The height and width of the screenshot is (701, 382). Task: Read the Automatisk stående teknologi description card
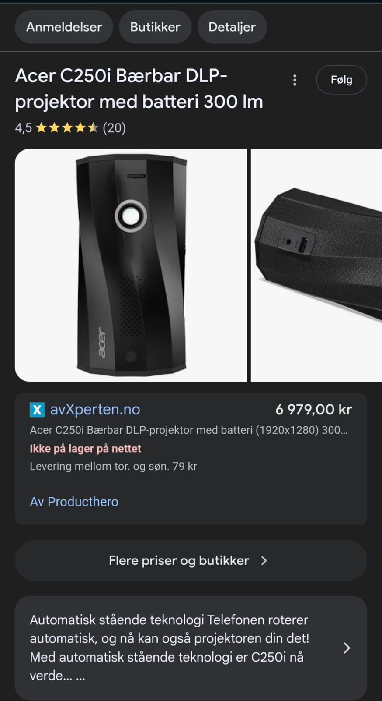coord(191,648)
